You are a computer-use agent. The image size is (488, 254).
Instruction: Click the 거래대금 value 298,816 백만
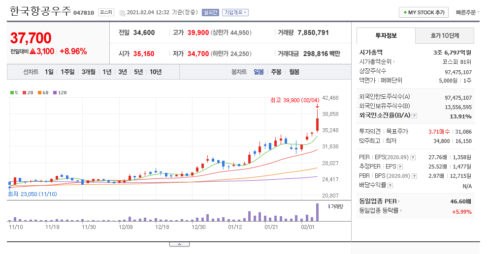point(322,54)
